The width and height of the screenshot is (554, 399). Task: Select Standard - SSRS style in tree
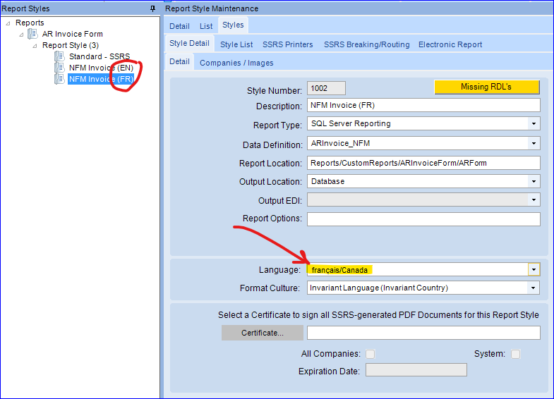coord(100,56)
